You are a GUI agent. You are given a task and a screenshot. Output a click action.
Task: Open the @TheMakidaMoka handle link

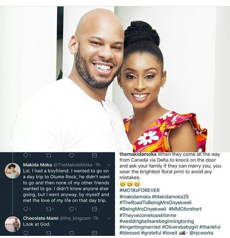point(73,165)
